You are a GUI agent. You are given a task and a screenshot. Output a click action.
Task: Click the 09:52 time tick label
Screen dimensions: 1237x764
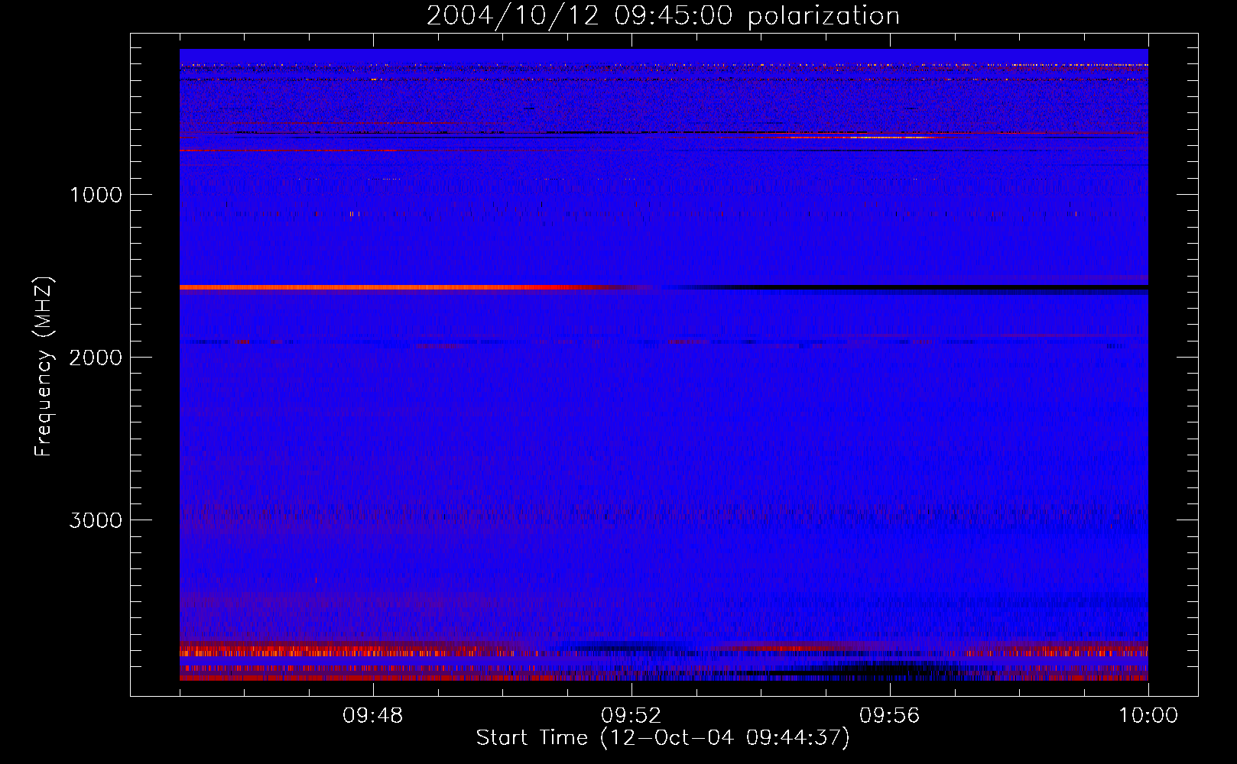click(x=631, y=716)
